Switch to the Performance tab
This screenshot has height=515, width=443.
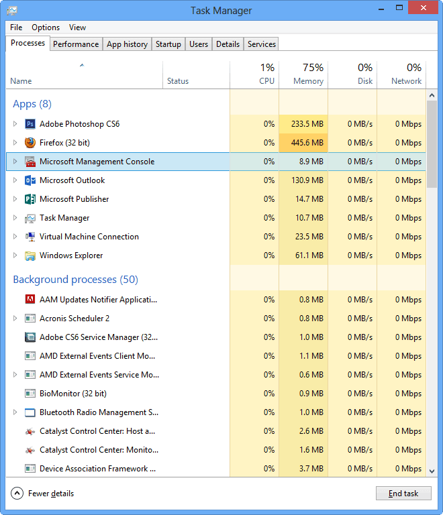tap(76, 44)
